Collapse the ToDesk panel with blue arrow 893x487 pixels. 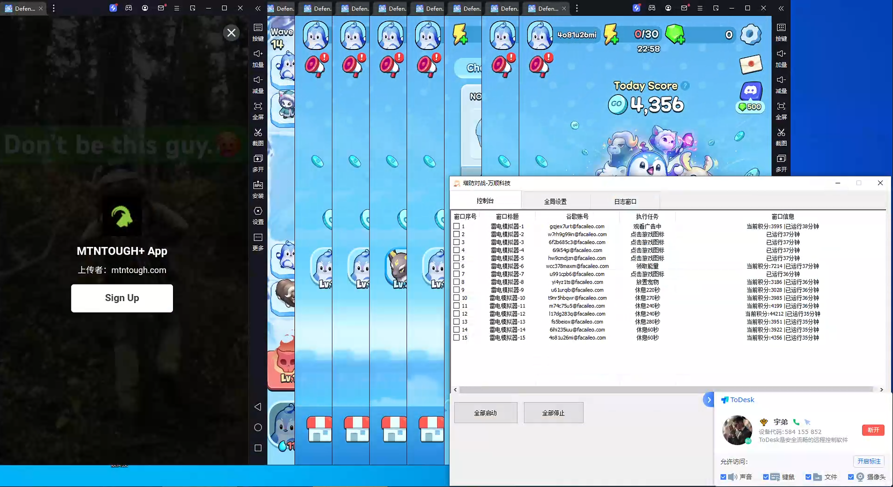click(708, 399)
